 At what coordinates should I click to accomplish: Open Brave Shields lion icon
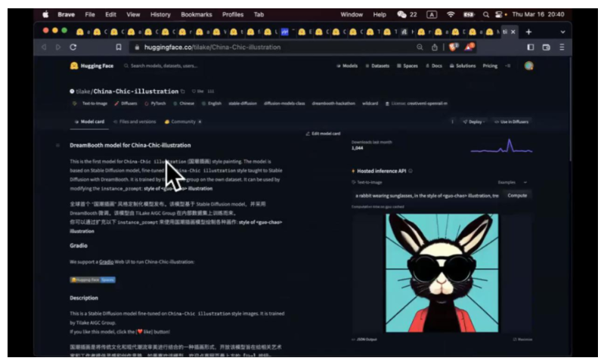point(454,47)
